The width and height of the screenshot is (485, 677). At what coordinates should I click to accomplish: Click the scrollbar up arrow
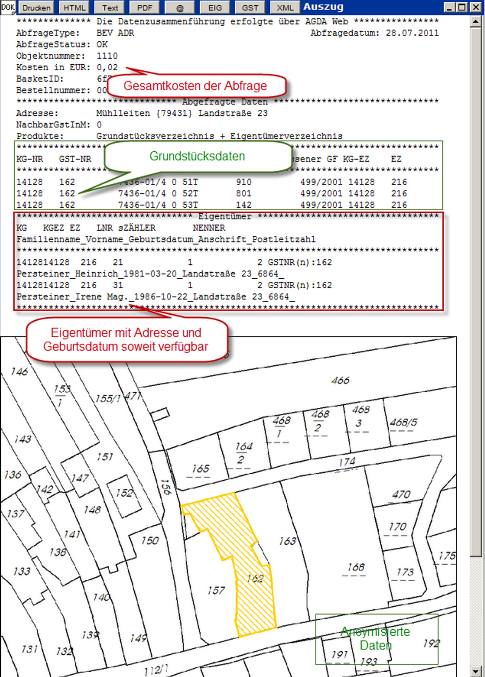pyautogui.click(x=476, y=22)
